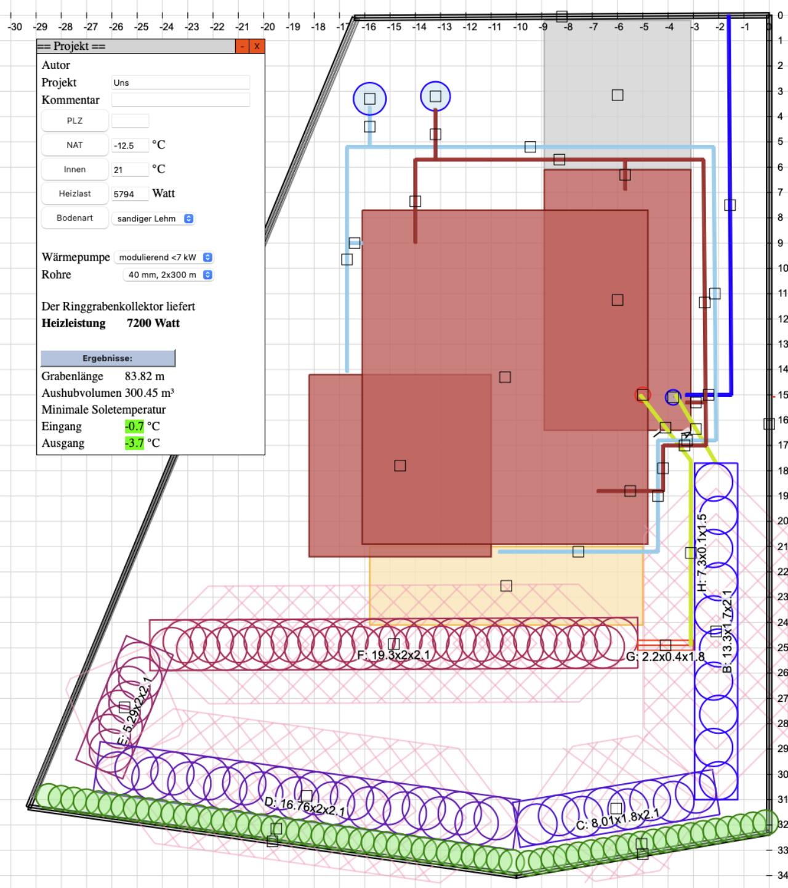Click the Ergebnisse header button

pos(108,358)
